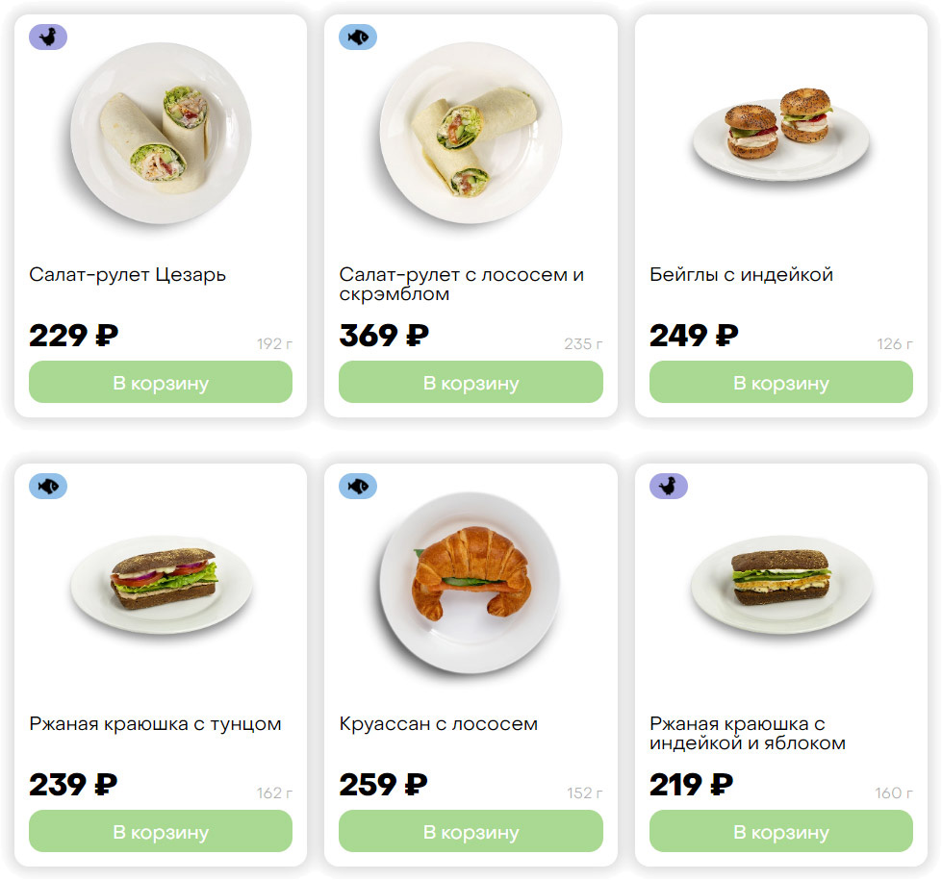The height and width of the screenshot is (880, 942).
Task: Open the Бейглы с индейкой product photo
Action: 780,133
